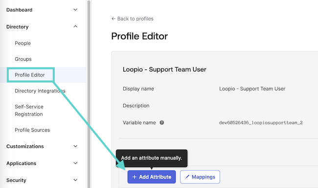This screenshot has width=318, height=188.
Task: Open the Mappings button
Action: click(200, 177)
